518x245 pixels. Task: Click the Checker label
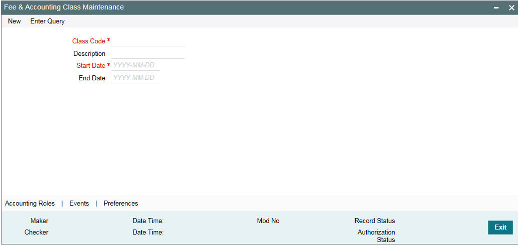coord(36,232)
